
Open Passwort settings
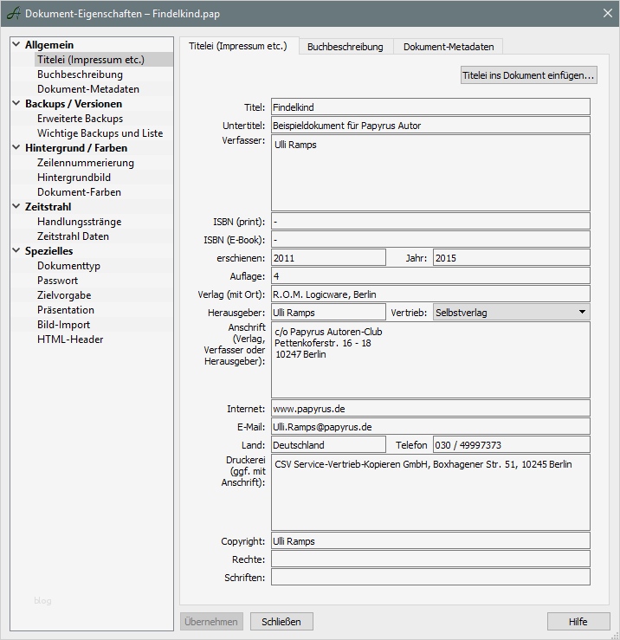click(57, 280)
